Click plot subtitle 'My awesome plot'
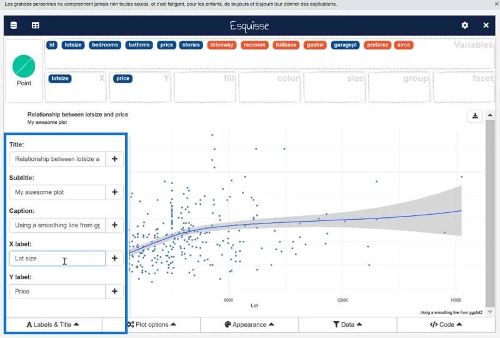The image size is (500, 338). pos(47,122)
